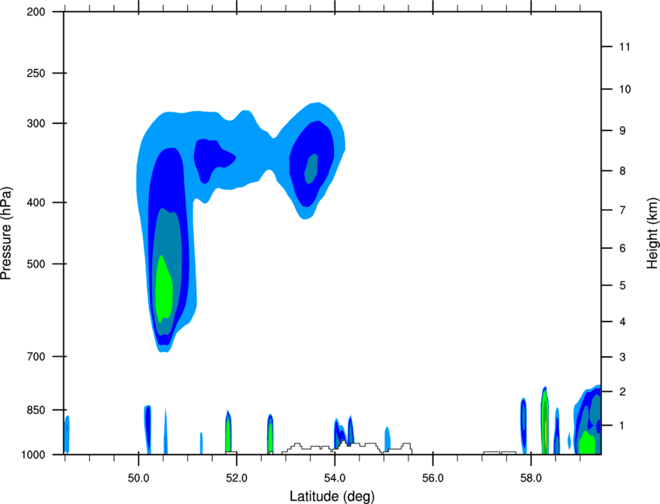Click the 1000 pressure axis label

(x=33, y=455)
